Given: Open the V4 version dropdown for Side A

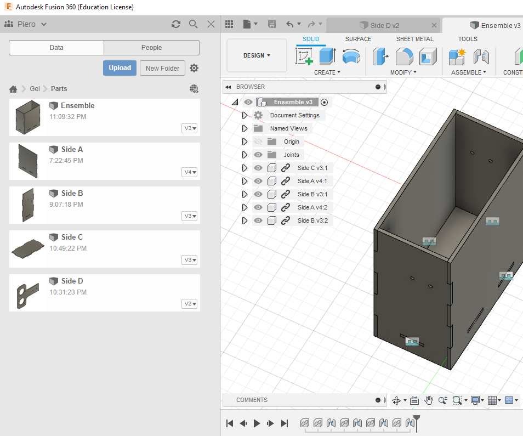Looking at the screenshot, I should click(x=190, y=172).
